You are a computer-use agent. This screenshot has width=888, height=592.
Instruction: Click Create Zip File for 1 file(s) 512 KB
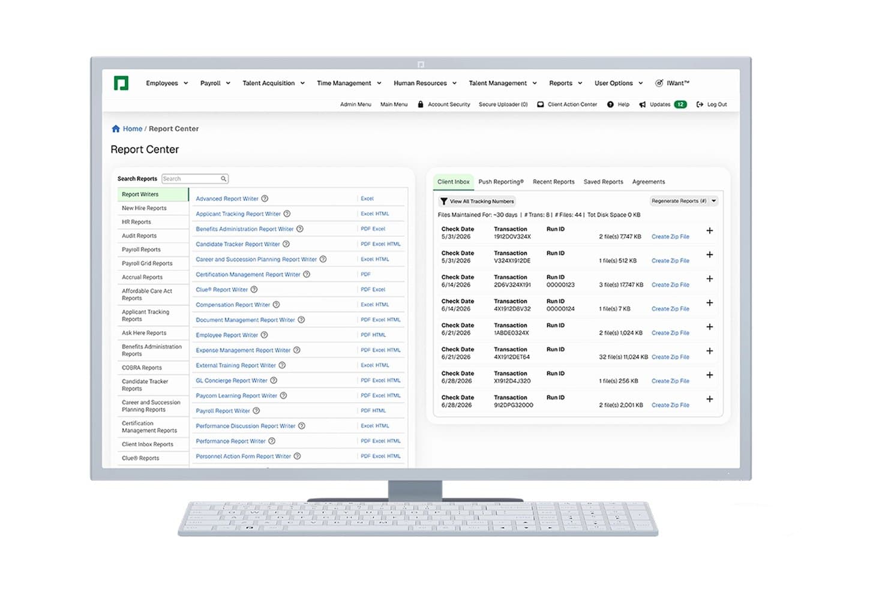[x=670, y=261]
